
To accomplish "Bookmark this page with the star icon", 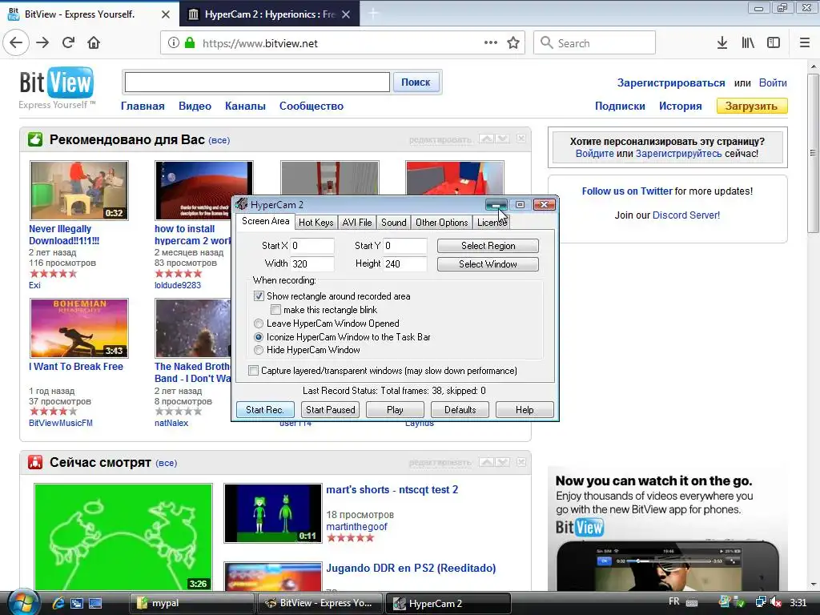I will pos(513,43).
